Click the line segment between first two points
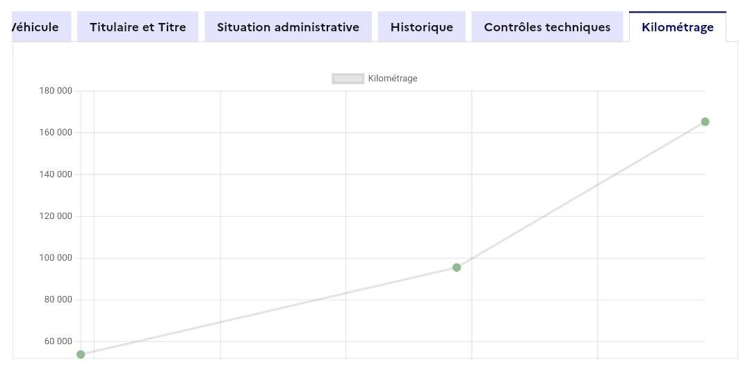750x365 pixels. 268,311
